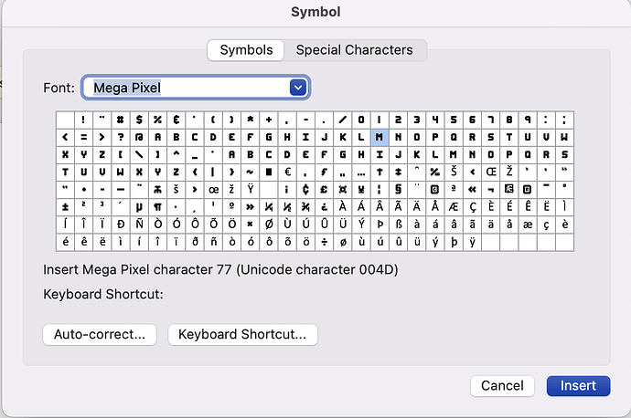
Task: Click the hash # symbol
Action: click(121, 120)
